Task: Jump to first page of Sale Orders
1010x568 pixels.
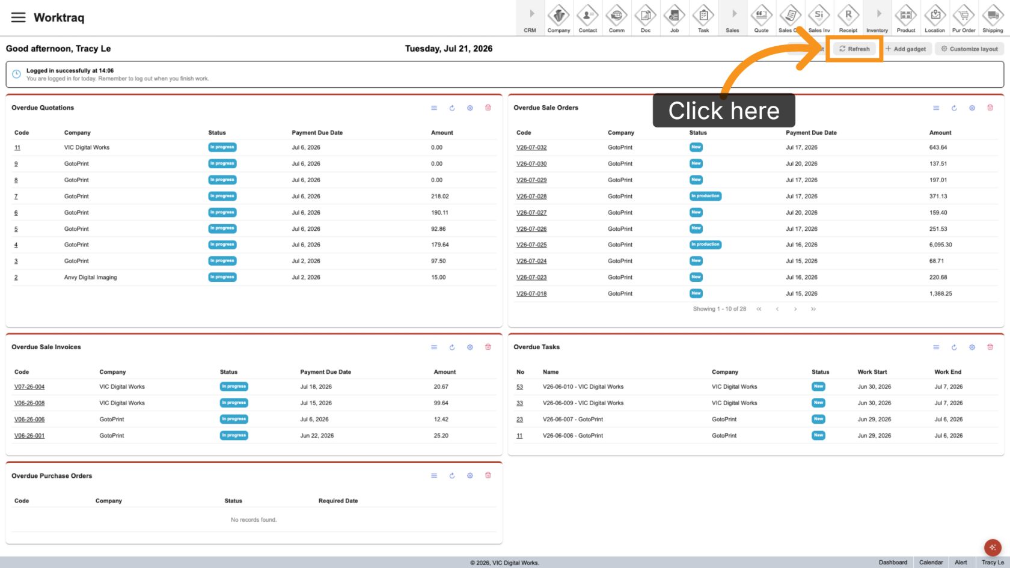Action: tap(759, 309)
